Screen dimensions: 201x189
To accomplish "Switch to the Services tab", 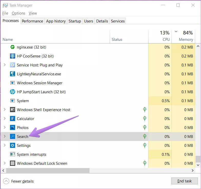I will click(118, 21).
